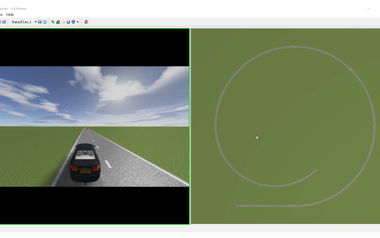
Task: Minimize the VisViewer window
Action: tap(368, 8)
